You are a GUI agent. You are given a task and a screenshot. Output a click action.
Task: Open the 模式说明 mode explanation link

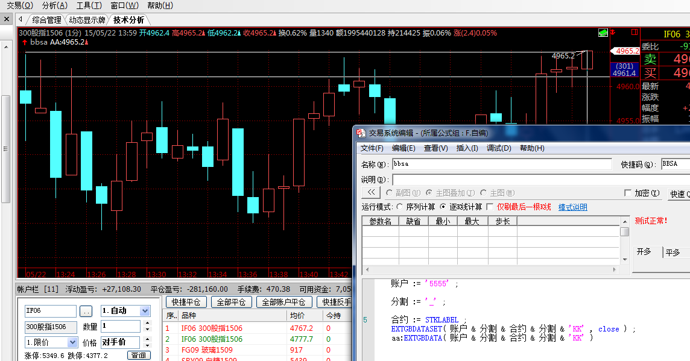(x=572, y=207)
